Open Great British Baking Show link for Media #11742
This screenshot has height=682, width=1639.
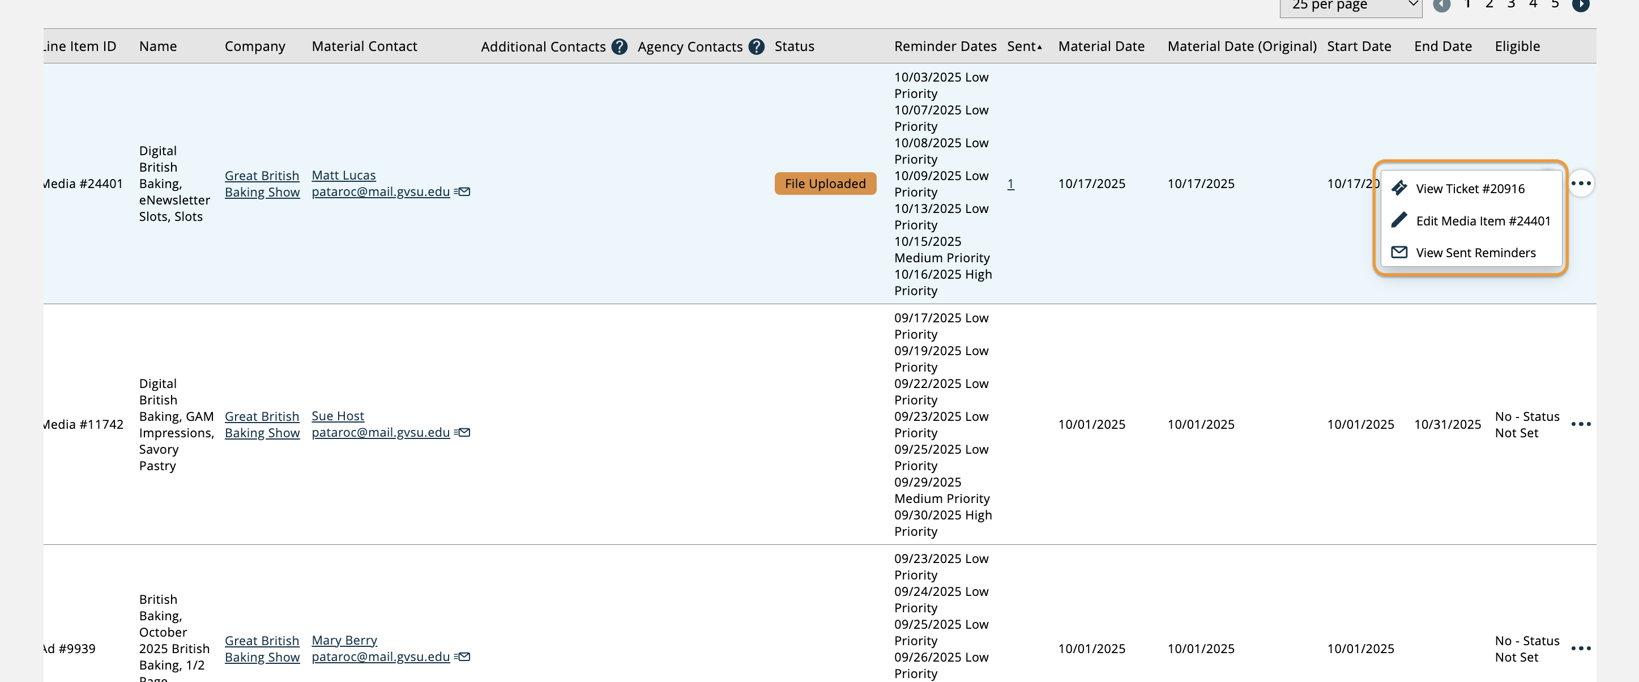262,424
